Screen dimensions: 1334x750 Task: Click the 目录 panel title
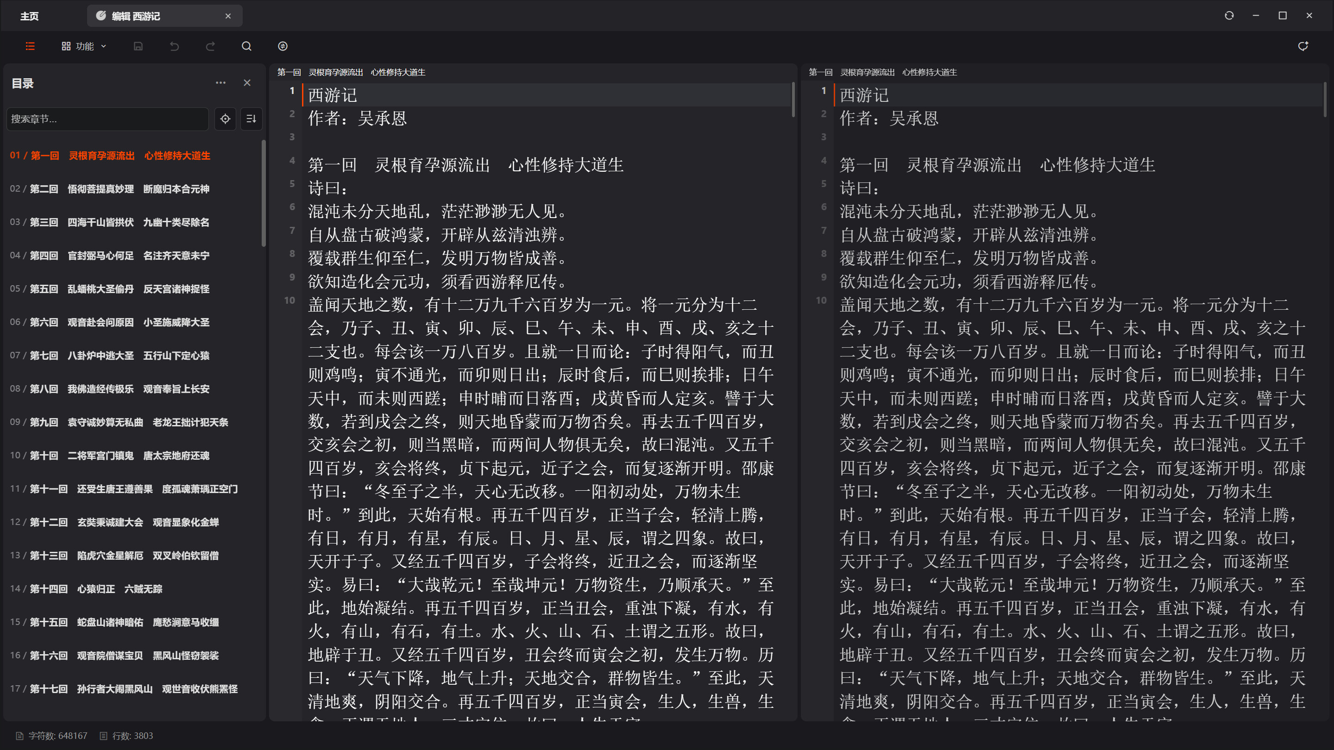click(22, 83)
